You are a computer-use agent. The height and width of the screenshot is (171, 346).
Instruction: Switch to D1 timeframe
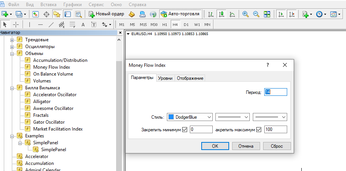click(x=186, y=24)
